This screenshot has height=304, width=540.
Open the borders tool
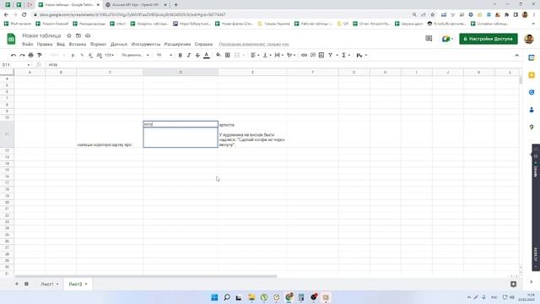point(227,55)
